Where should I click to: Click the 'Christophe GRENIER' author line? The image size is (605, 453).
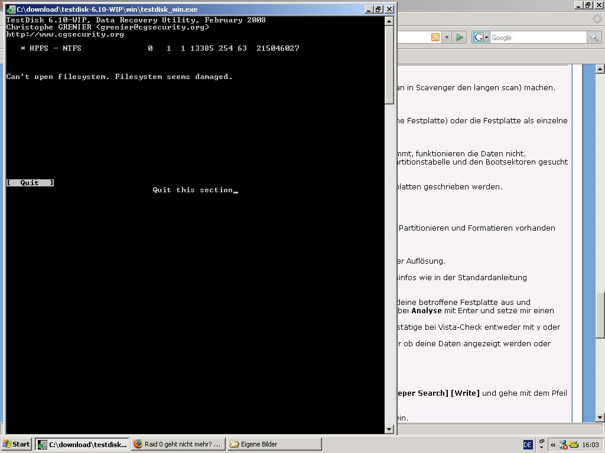[x=108, y=27]
